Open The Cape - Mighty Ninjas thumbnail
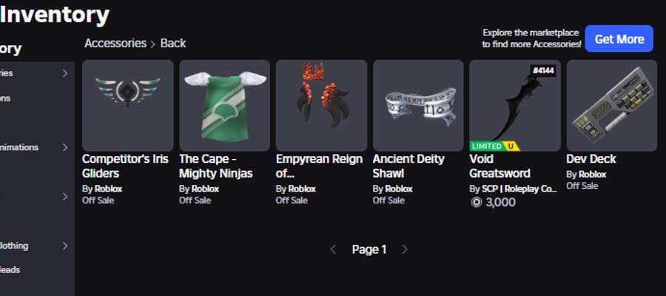The image size is (666, 296). point(225,105)
